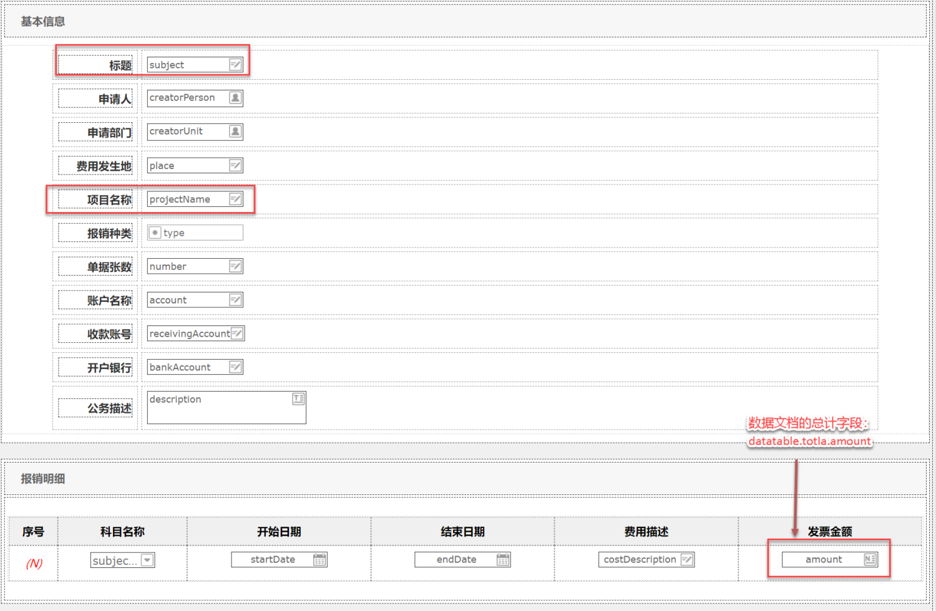Click the person icon in creatorPerson field
Screen dimensions: 936x611
point(235,98)
